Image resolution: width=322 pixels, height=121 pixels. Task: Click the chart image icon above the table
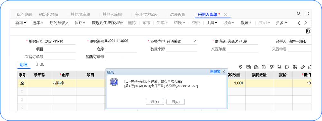pyautogui.click(x=287, y=67)
